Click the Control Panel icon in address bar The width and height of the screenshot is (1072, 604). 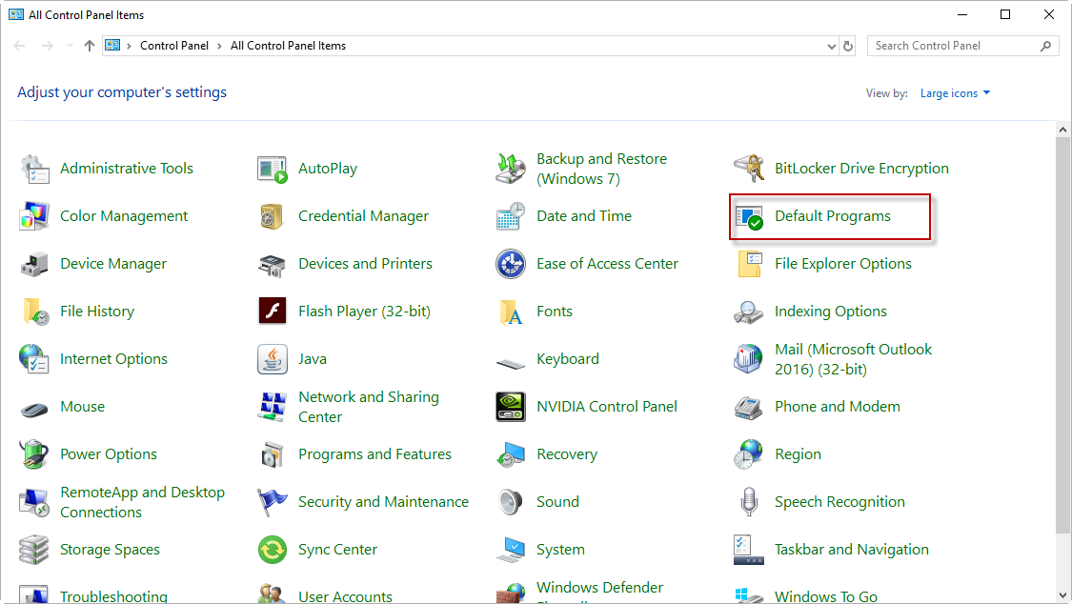(112, 46)
